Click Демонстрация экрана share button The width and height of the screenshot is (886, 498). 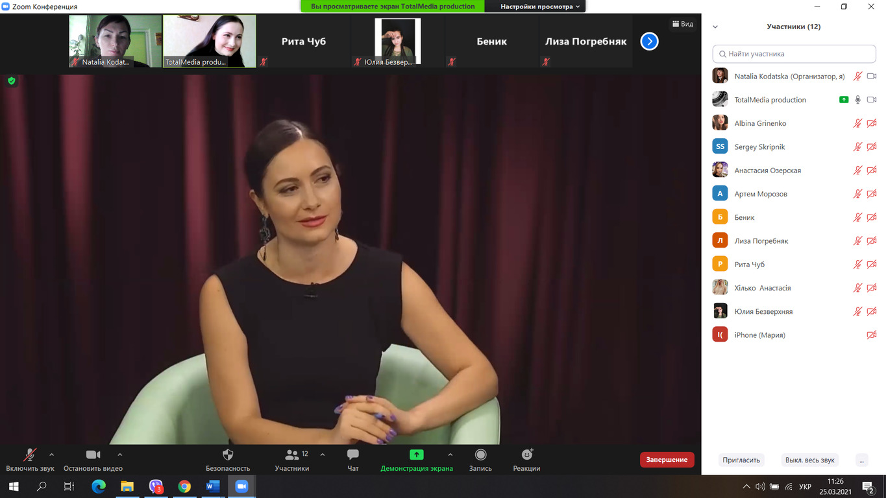coord(417,460)
